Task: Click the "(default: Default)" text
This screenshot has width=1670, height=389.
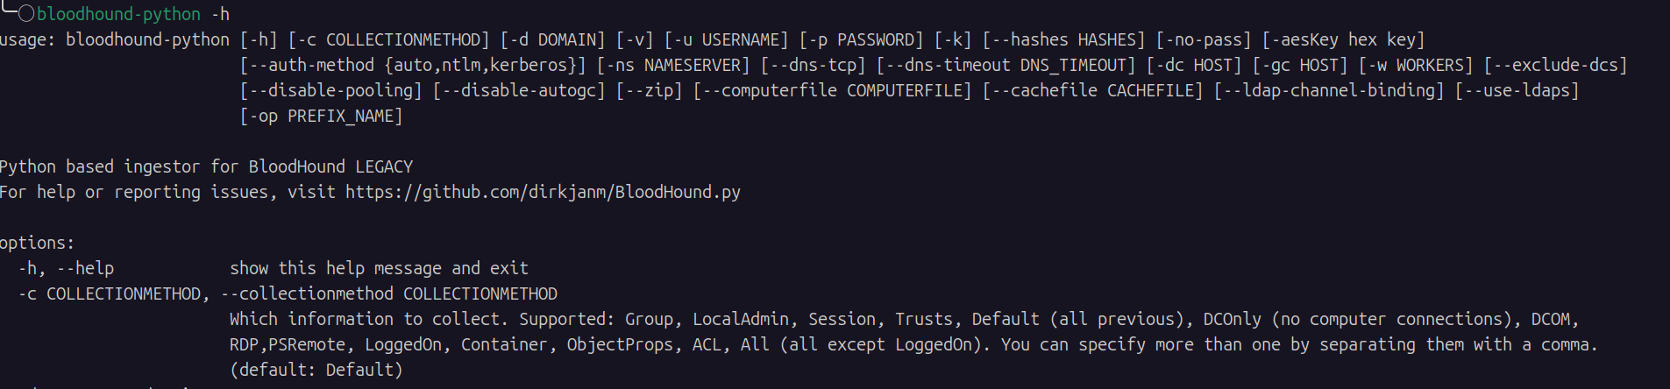Action: click(x=316, y=370)
